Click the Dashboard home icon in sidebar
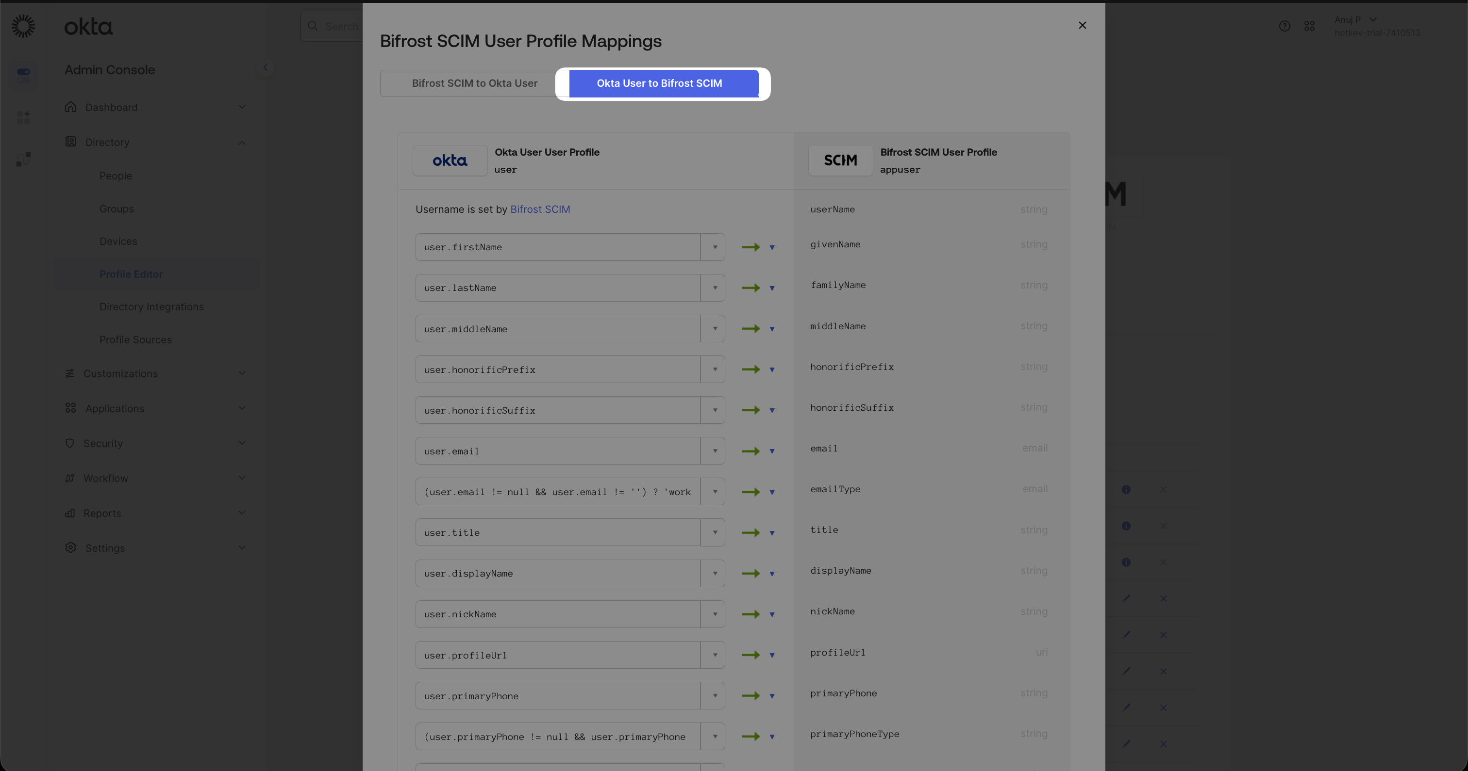The width and height of the screenshot is (1468, 771). (x=71, y=107)
